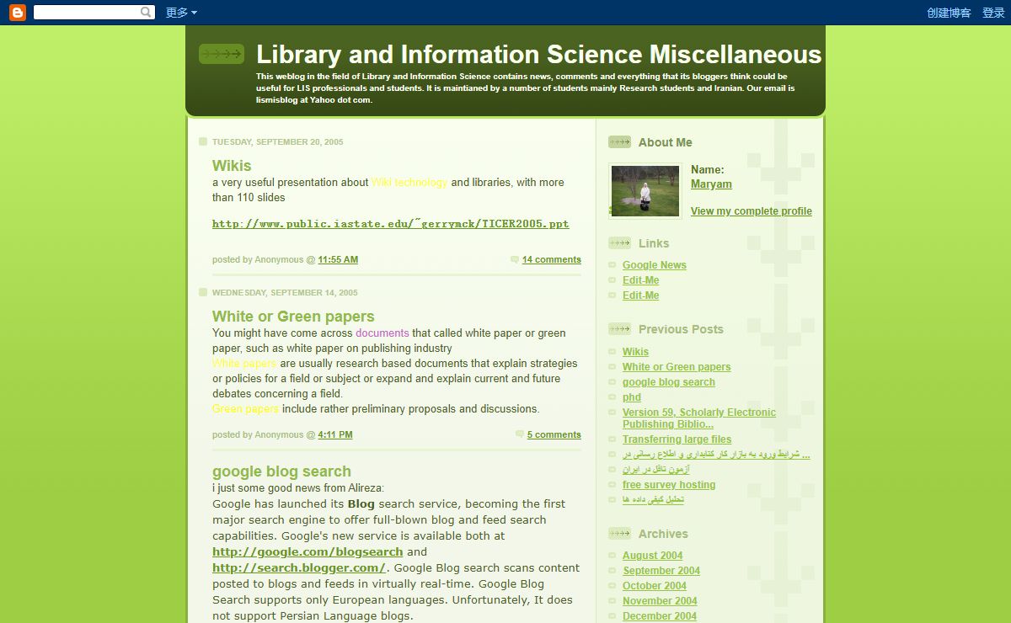Open the Wikis post title
The image size is (1011, 623).
click(x=232, y=166)
